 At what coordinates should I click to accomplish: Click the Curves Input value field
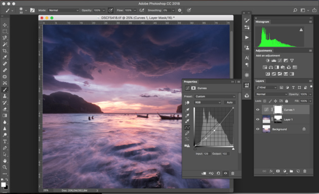(207, 154)
